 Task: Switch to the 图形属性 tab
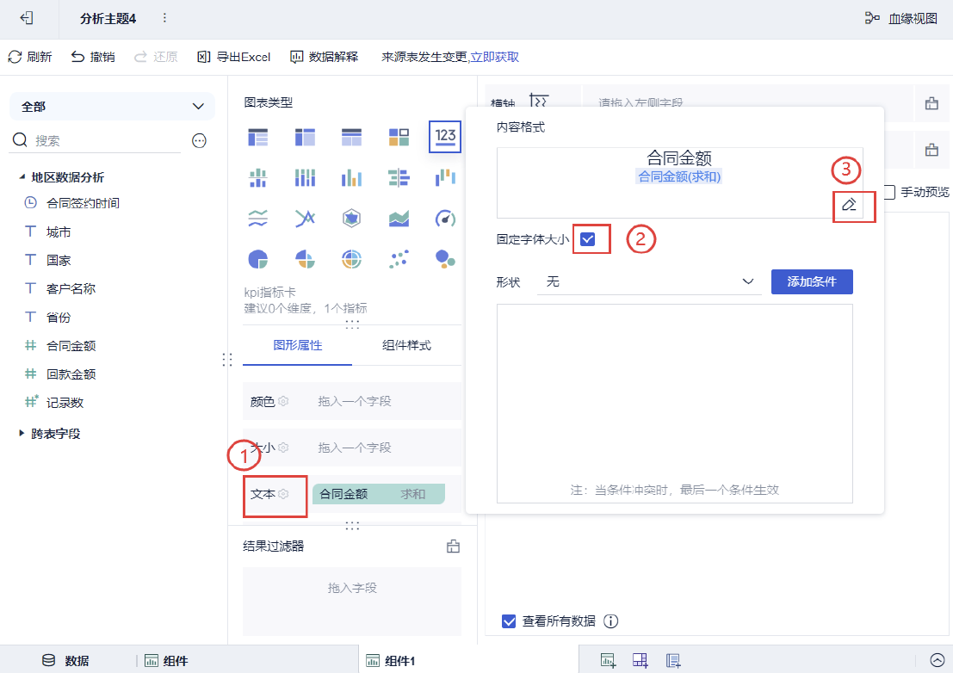coord(297,345)
